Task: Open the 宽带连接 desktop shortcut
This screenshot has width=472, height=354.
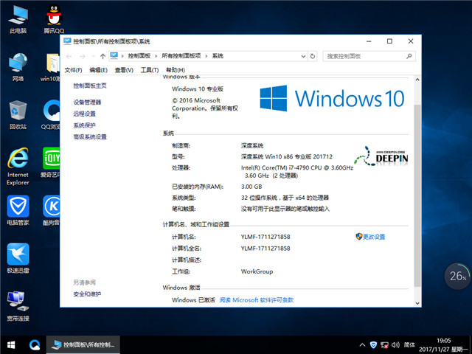Action: coord(18,307)
